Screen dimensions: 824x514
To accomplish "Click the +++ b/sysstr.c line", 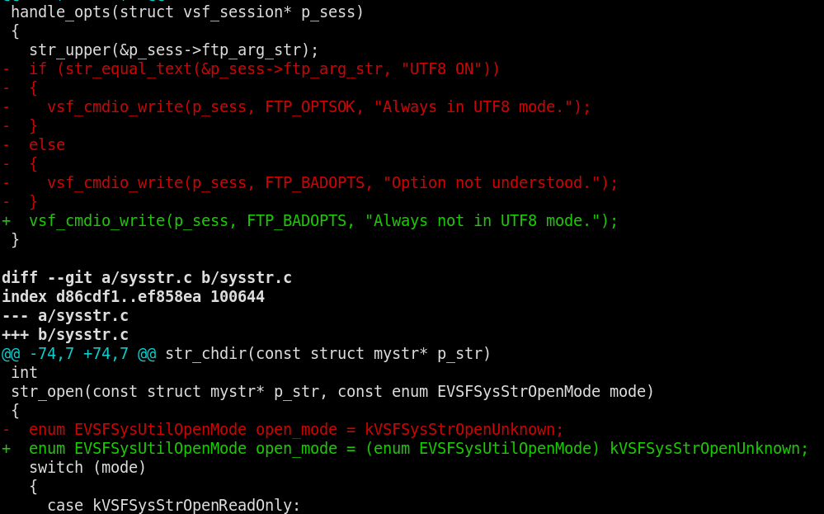I will 65,335.
